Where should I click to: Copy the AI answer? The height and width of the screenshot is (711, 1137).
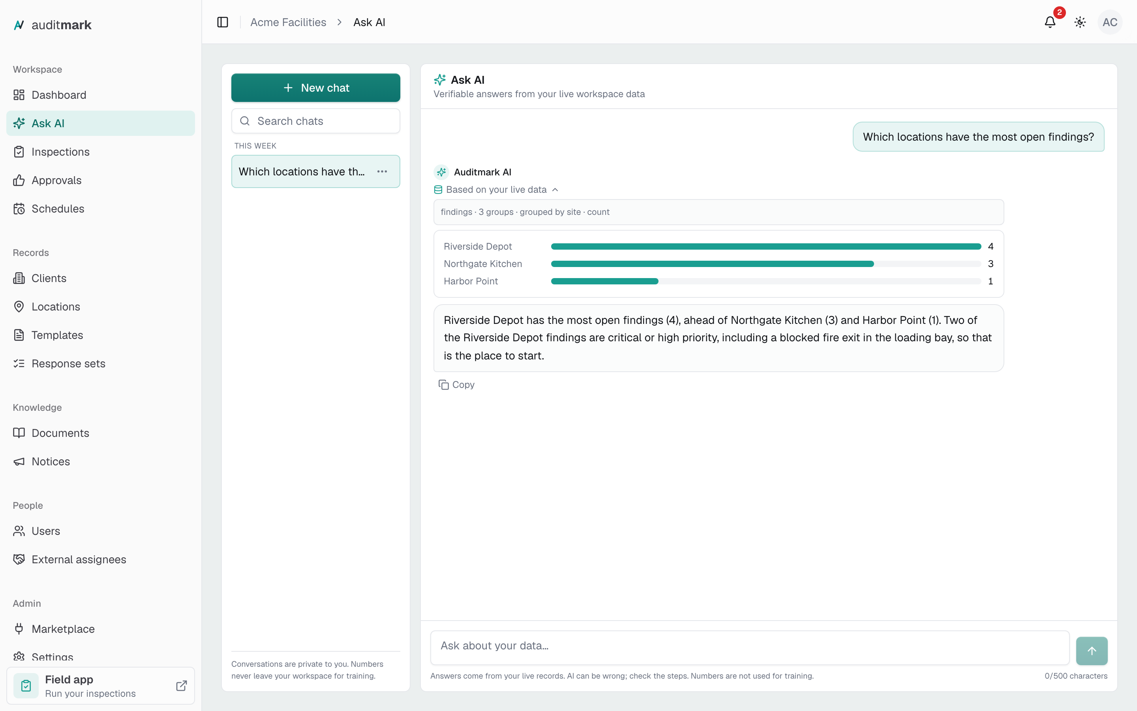pos(457,385)
